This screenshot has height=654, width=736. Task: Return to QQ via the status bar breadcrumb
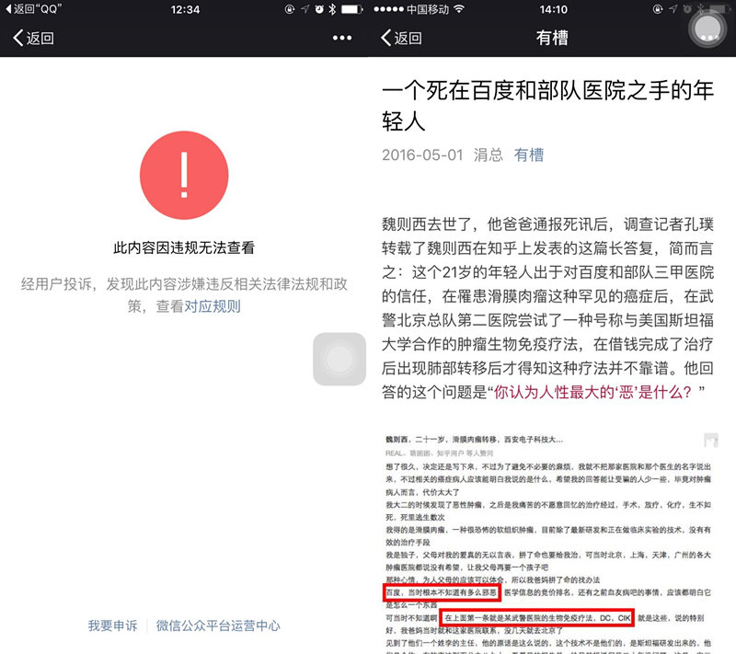pos(39,9)
